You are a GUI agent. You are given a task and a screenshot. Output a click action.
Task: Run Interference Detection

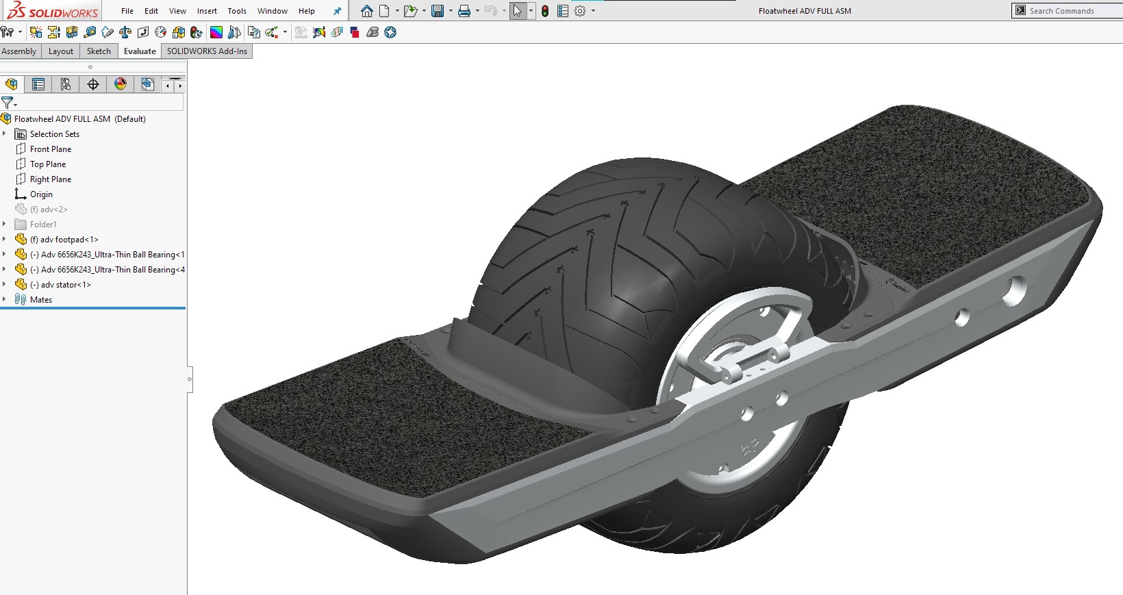point(36,32)
